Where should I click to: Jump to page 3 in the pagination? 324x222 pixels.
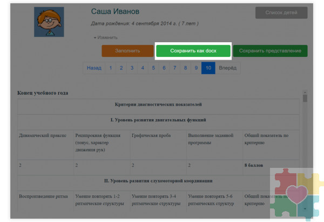pos(132,68)
